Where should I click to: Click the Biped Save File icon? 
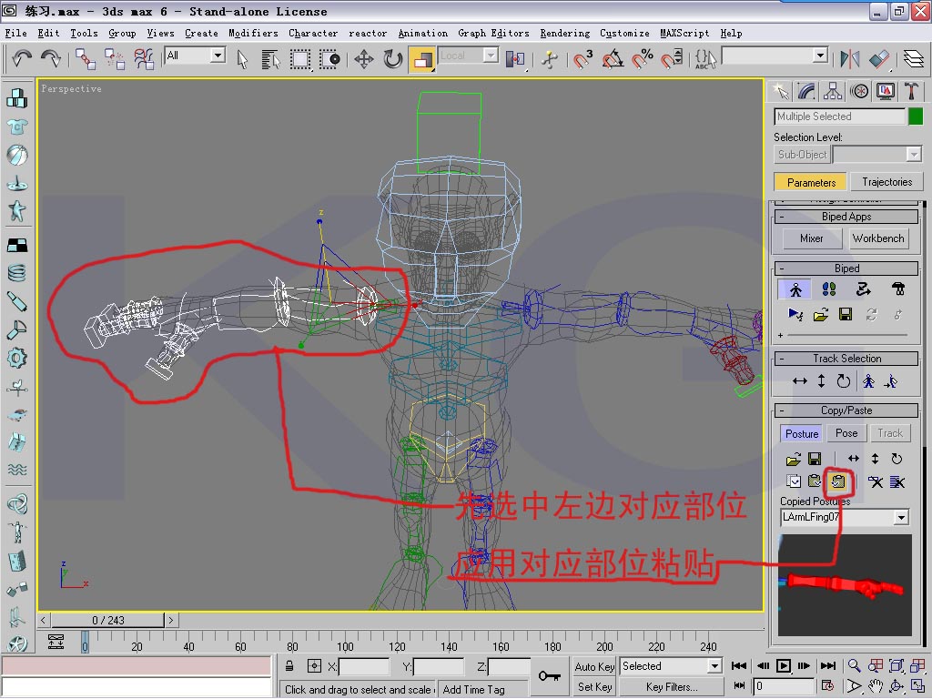pyautogui.click(x=846, y=314)
